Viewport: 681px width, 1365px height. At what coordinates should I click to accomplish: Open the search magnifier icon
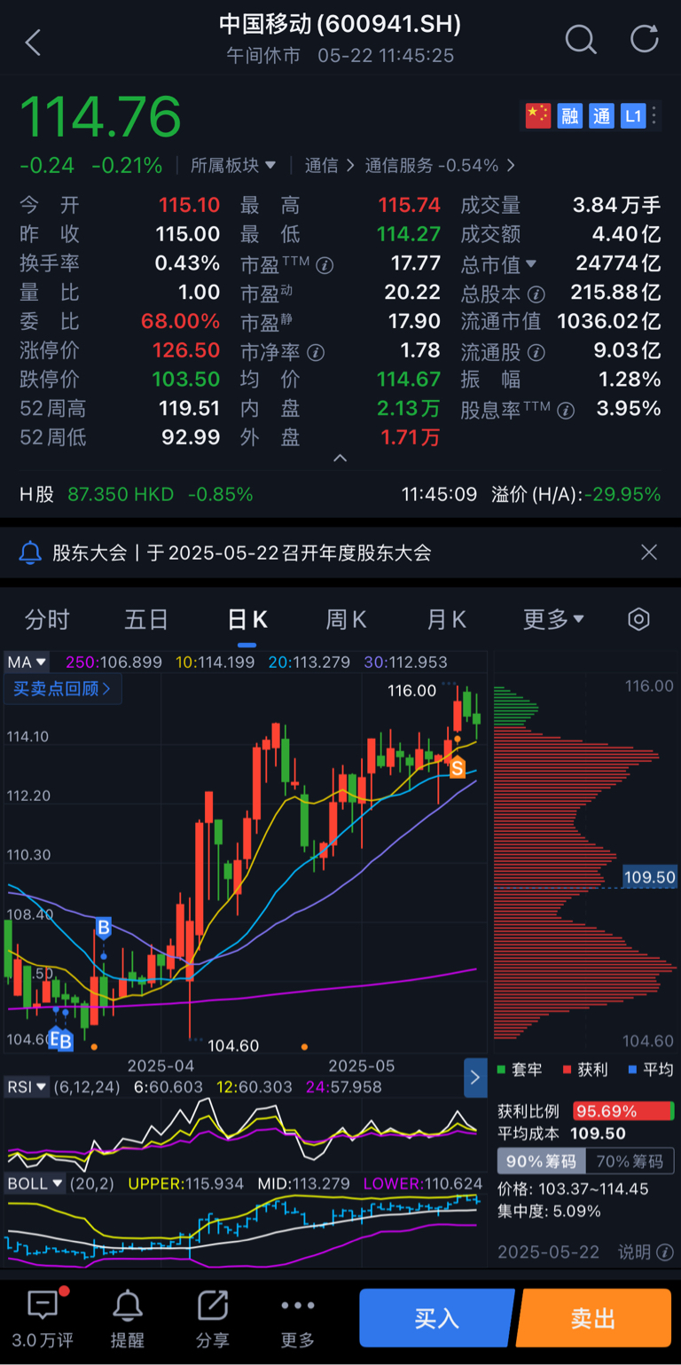(581, 40)
